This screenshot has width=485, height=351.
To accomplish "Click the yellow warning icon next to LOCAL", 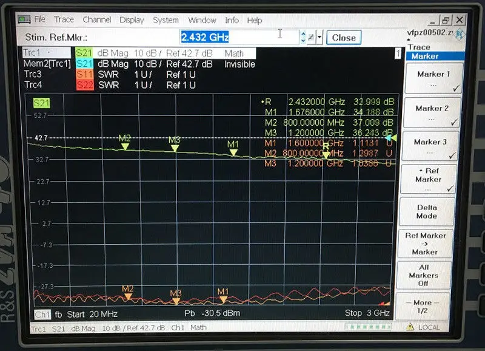I will [x=410, y=327].
